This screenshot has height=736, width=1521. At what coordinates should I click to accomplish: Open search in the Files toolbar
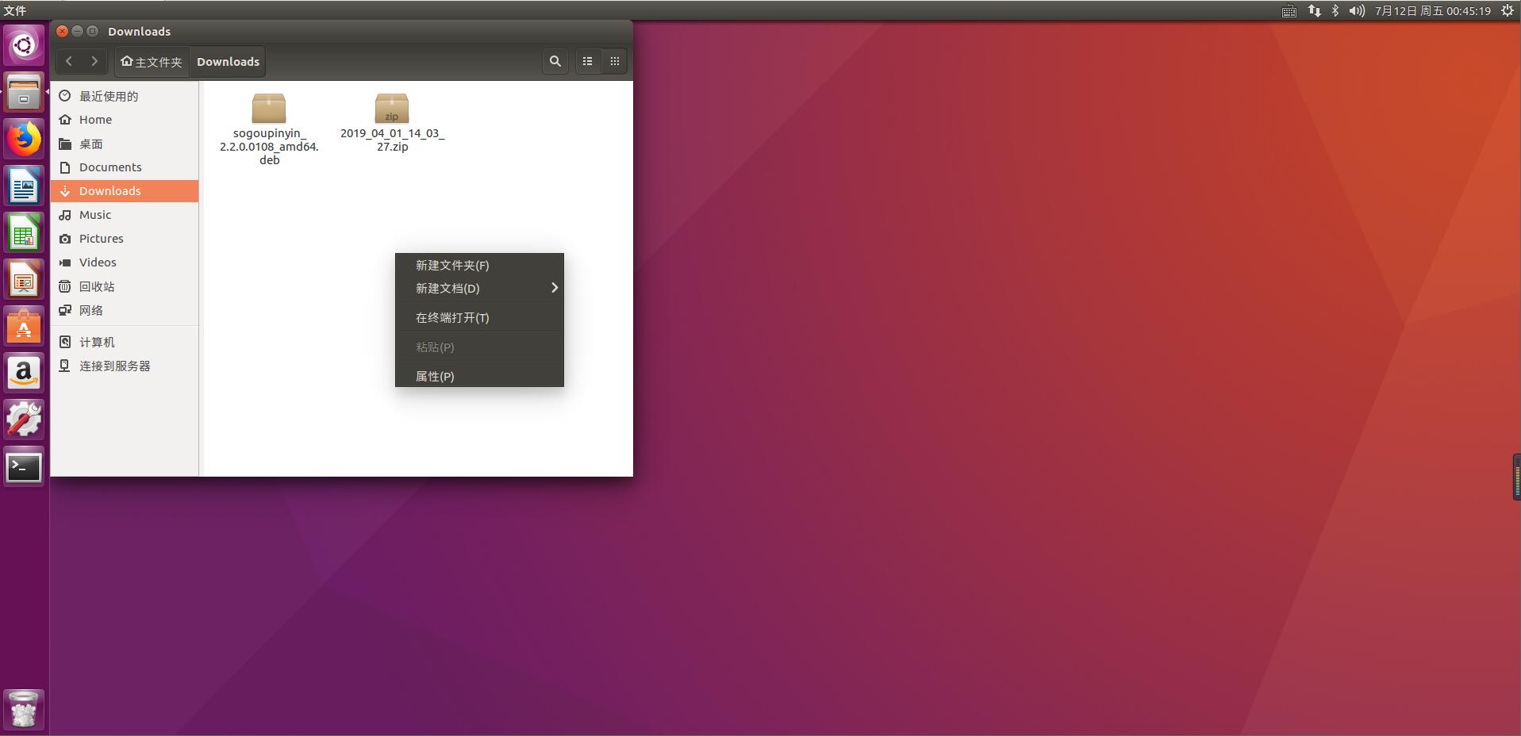(555, 61)
